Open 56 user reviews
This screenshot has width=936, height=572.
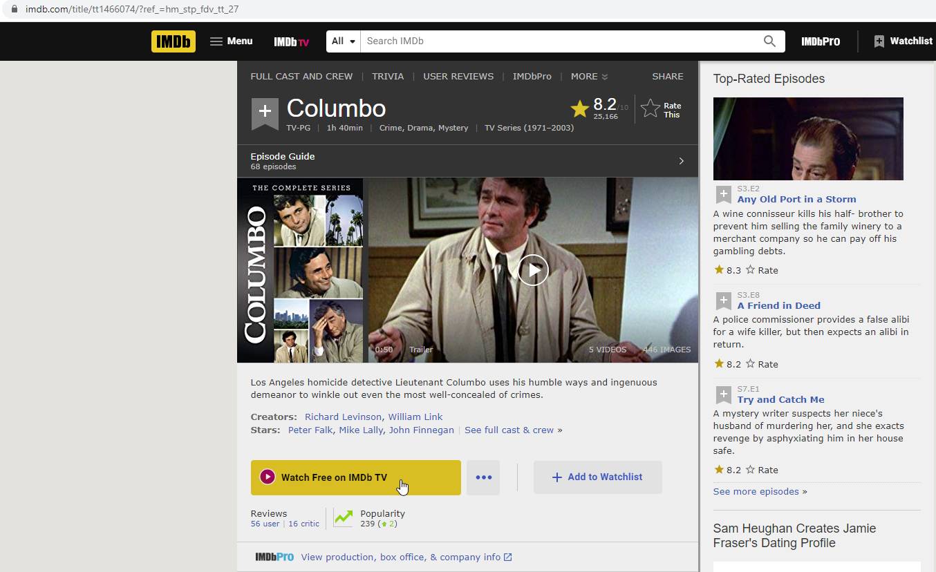click(x=265, y=524)
